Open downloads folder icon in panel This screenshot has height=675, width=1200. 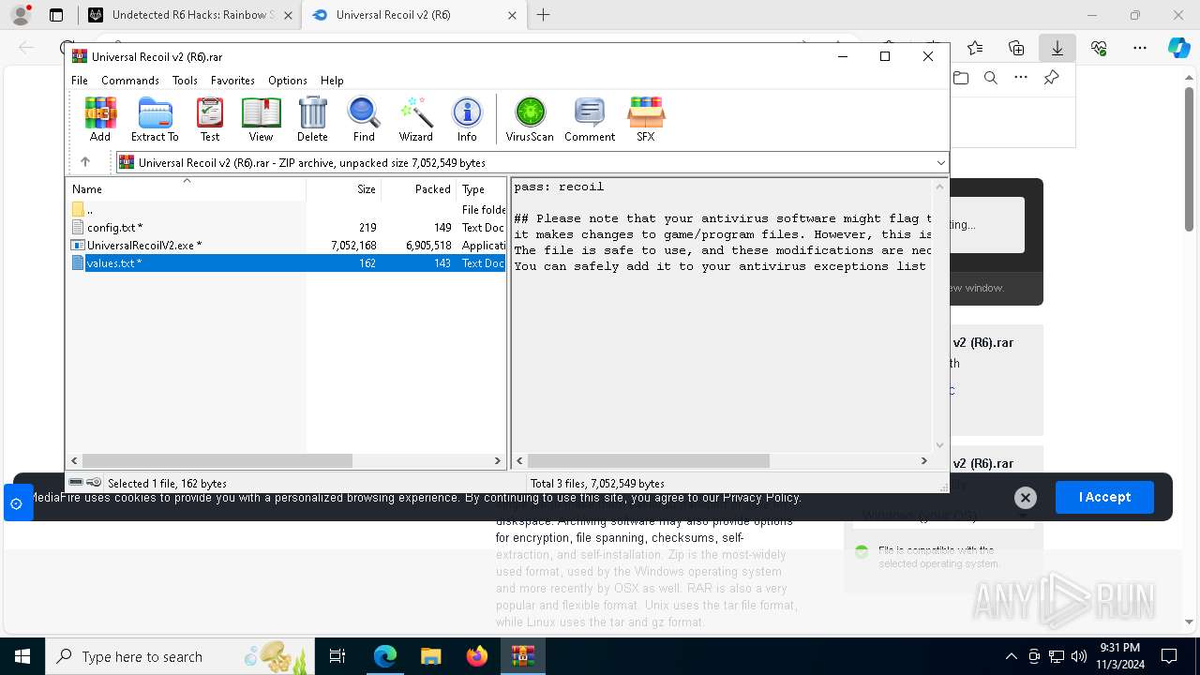[x=961, y=78]
